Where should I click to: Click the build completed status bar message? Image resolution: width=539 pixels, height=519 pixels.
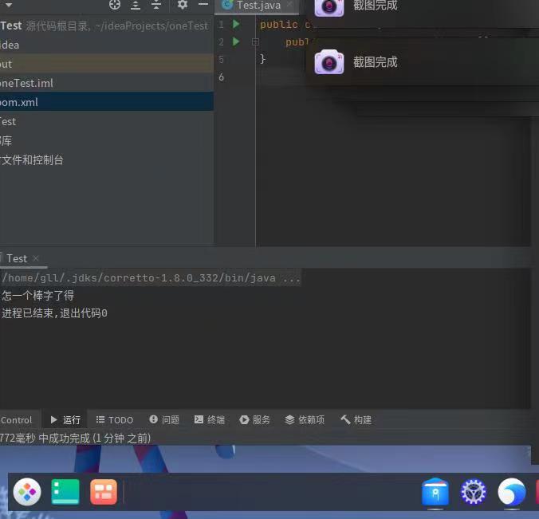pyautogui.click(x=75, y=438)
